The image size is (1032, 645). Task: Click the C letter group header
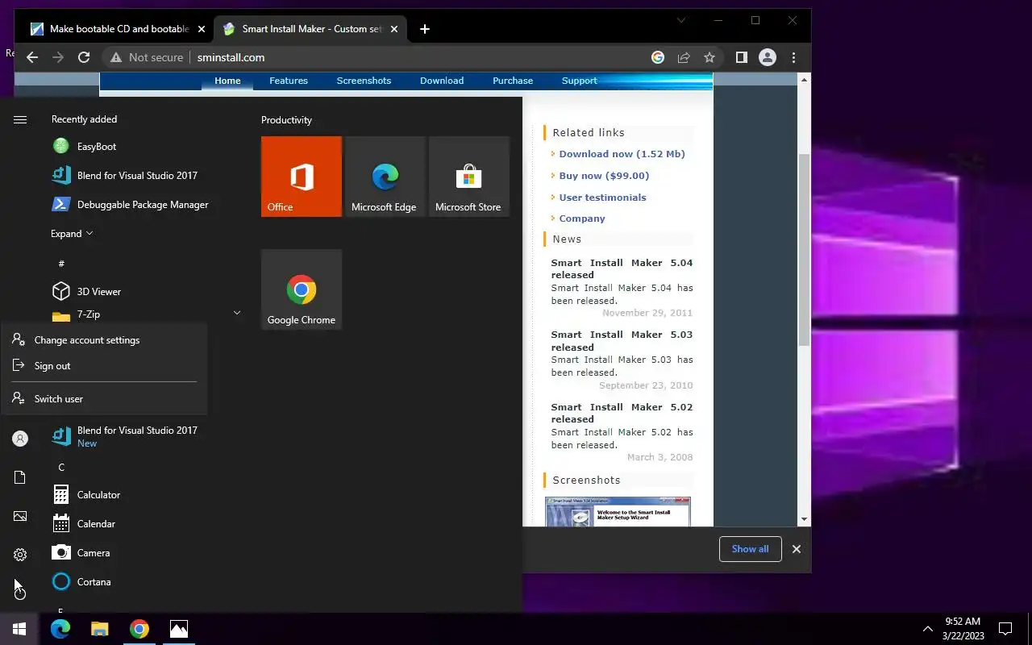tap(61, 468)
